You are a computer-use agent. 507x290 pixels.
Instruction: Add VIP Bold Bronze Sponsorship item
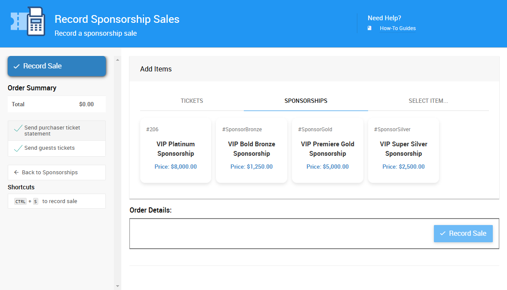coord(252,150)
